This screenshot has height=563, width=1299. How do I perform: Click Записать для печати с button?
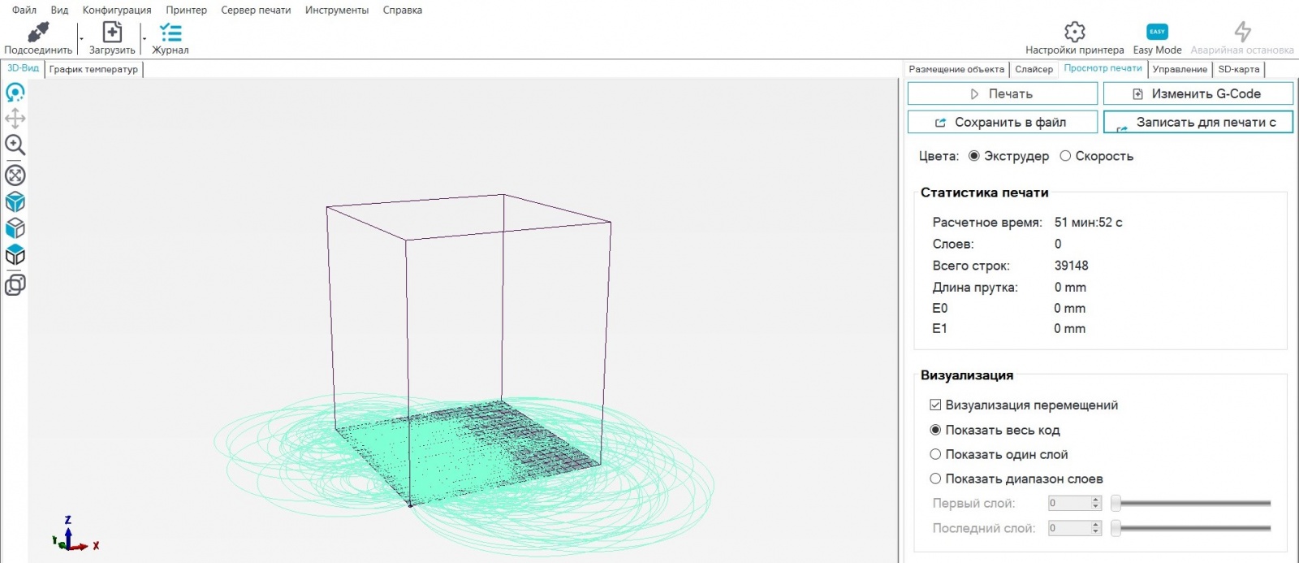point(1198,122)
